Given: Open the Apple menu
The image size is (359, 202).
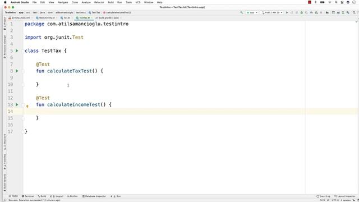Looking at the screenshot, I should click(x=5, y=2).
